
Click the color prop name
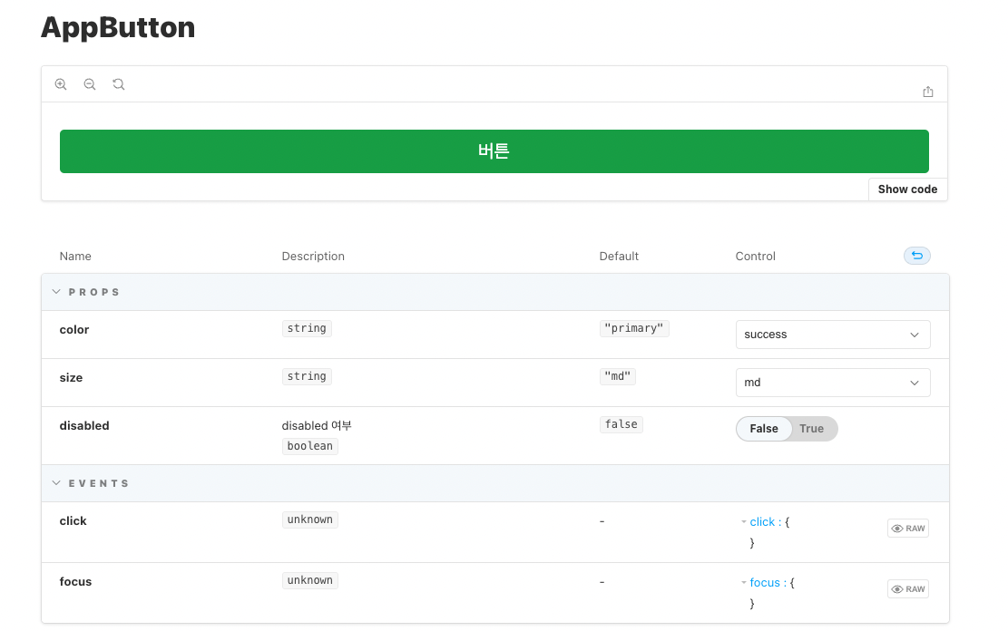coord(73,330)
